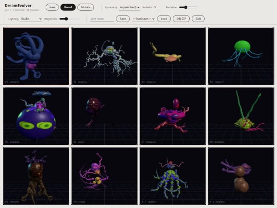
Task: Click the Load button
Action: point(164,19)
